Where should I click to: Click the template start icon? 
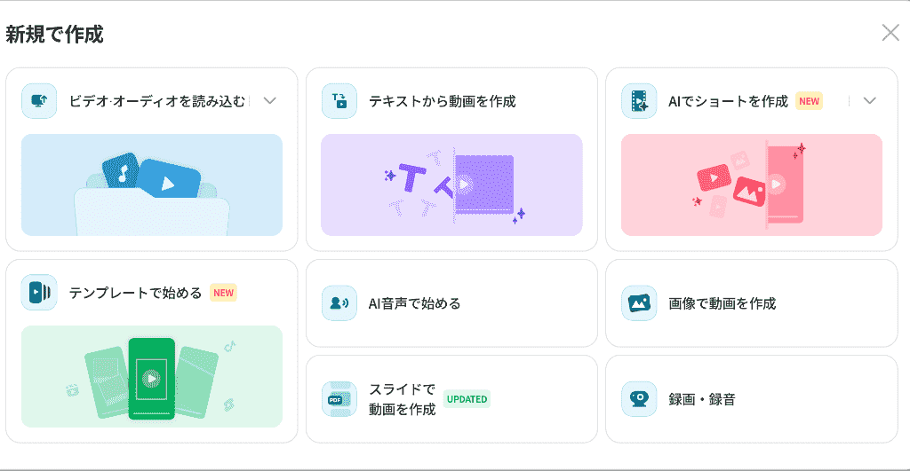(x=39, y=292)
